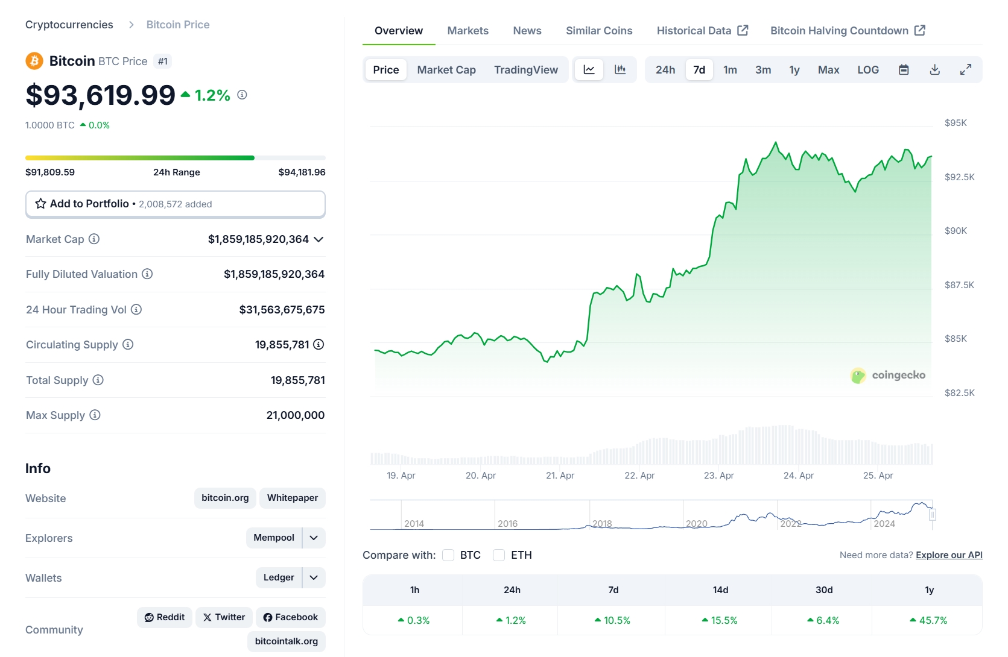Screen dimensions: 1008x657
Task: Set chart range to 1y
Action: click(794, 70)
